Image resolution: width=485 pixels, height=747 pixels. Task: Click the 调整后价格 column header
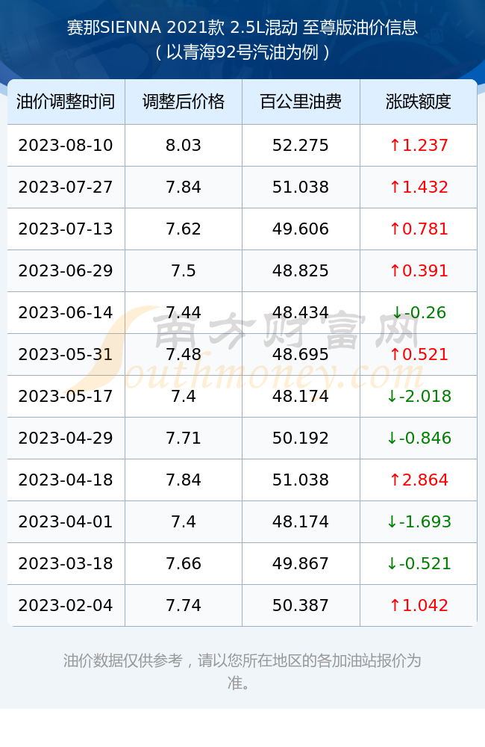[184, 102]
